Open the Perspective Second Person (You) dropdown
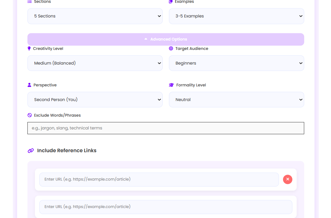This screenshot has height=218, width=331. 95,100
